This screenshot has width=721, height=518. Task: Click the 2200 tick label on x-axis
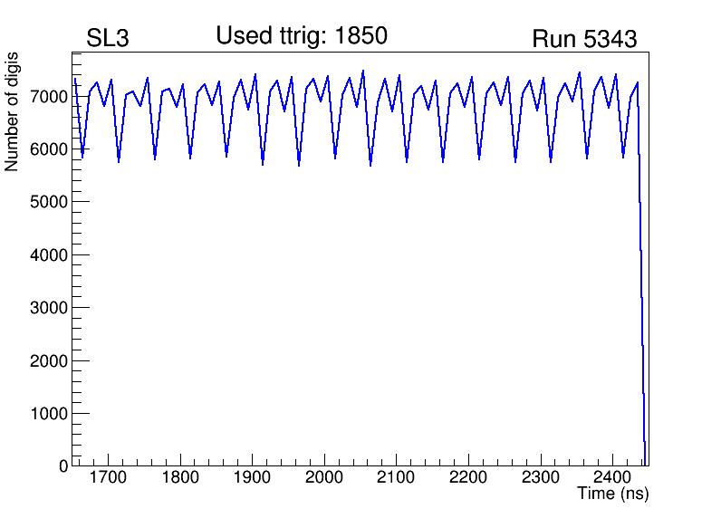[468, 477]
